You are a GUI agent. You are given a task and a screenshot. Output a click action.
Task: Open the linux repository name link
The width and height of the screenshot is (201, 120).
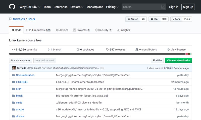[x=31, y=19]
